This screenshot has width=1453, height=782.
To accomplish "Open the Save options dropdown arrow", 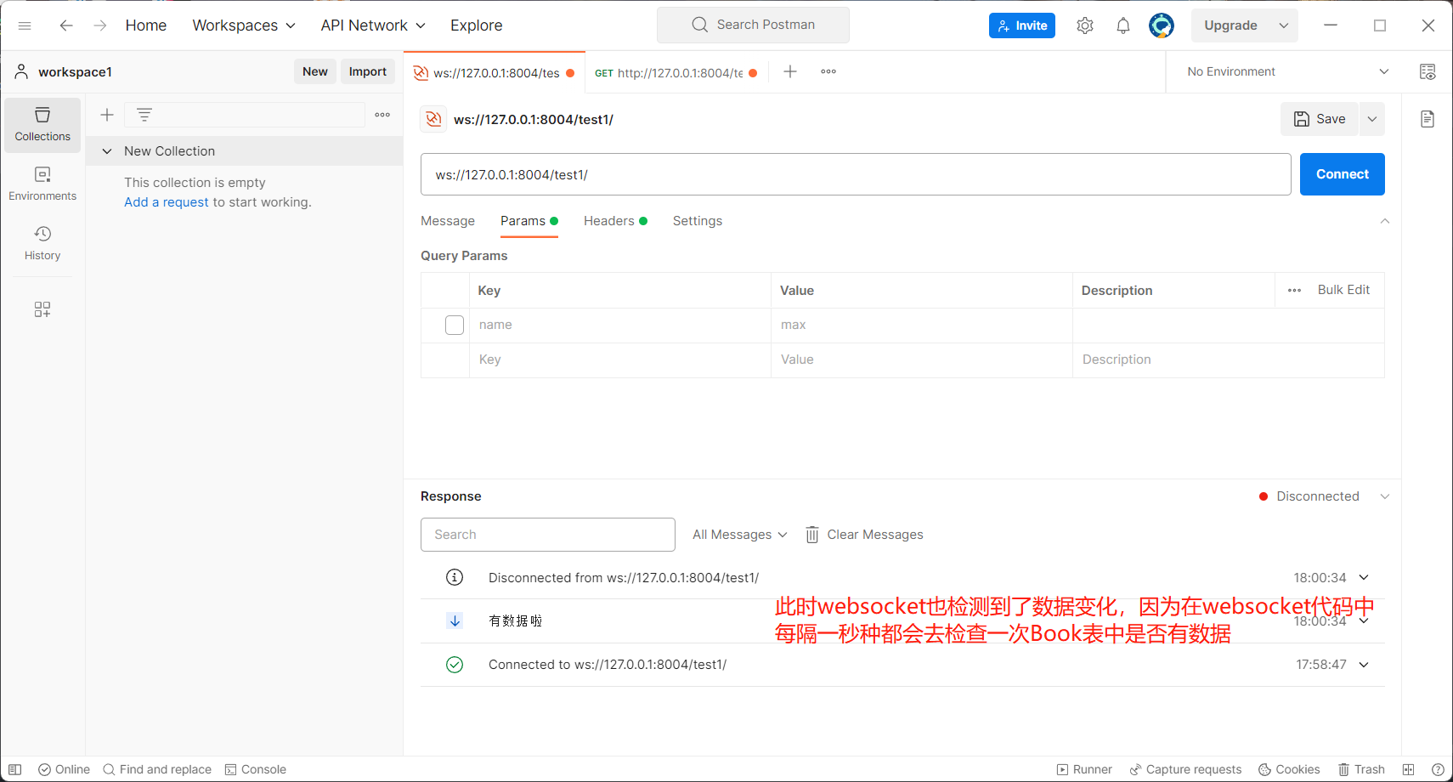I will [x=1372, y=119].
